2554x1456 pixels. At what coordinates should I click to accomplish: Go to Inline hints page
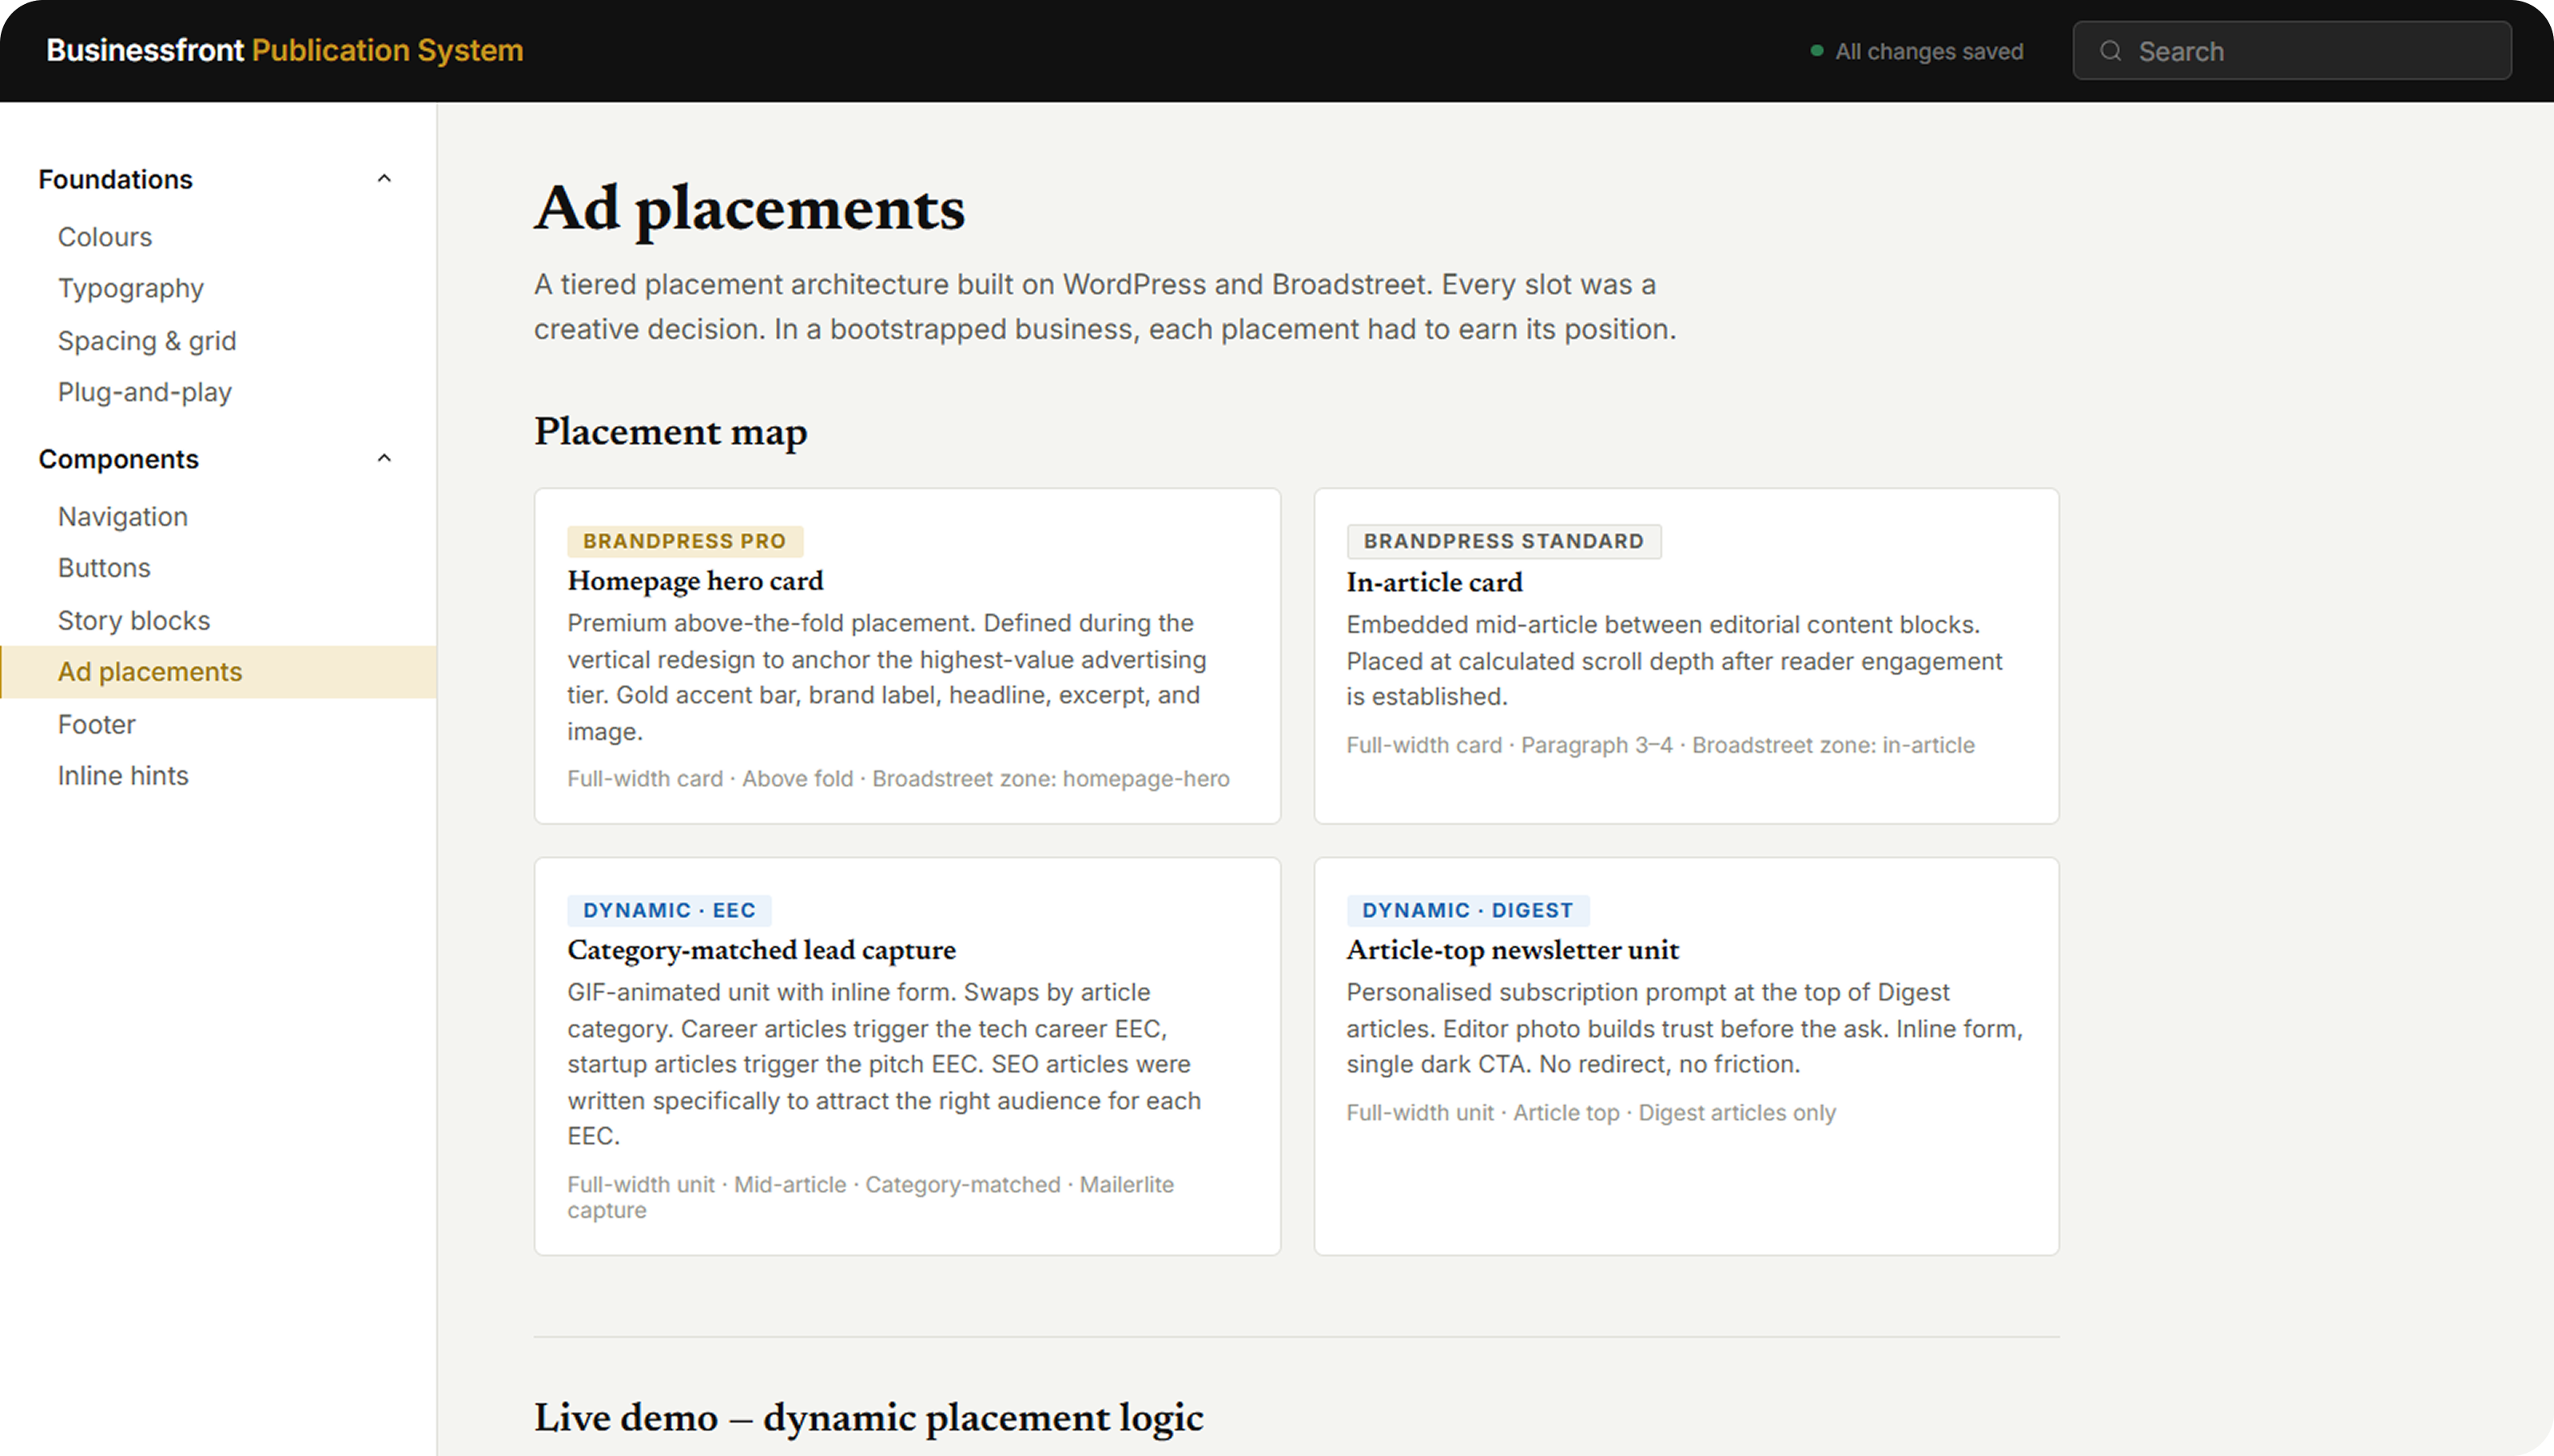123,776
